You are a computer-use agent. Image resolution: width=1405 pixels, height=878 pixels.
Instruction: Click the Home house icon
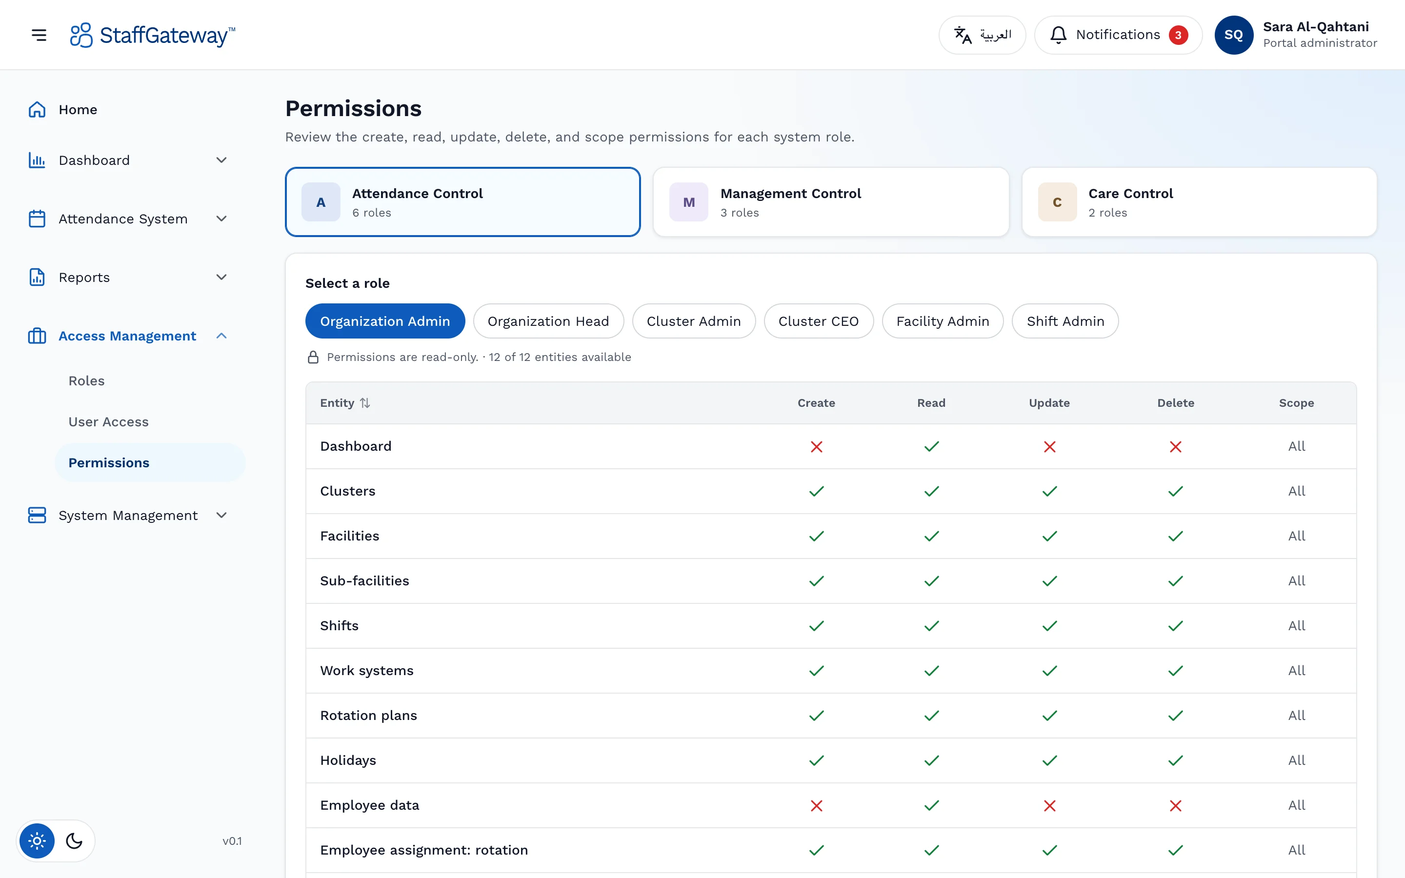pyautogui.click(x=37, y=110)
